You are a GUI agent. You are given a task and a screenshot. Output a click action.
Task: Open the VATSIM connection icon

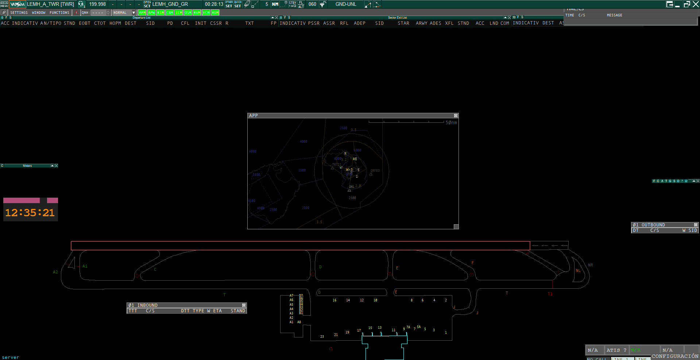[x=17, y=4]
